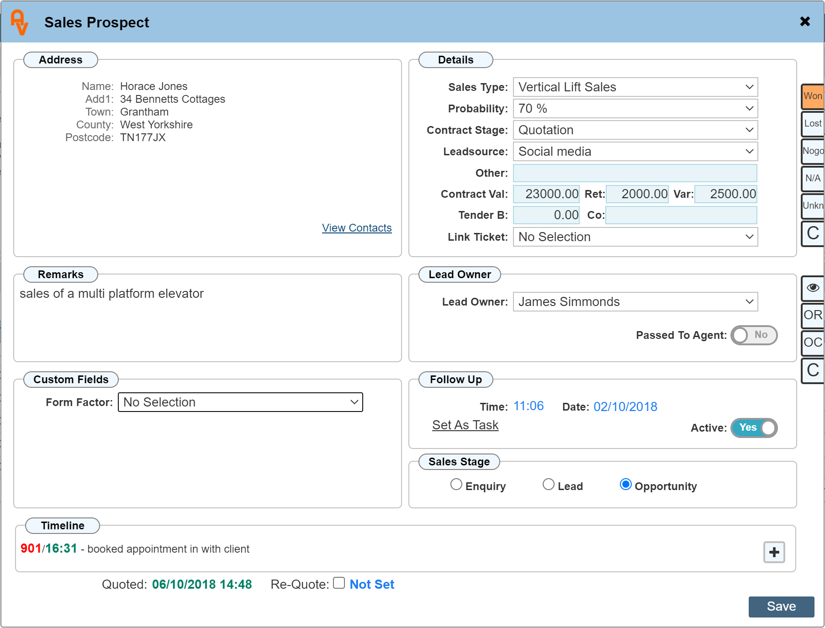Screen dimensions: 825x628
Task: Toggle the Follow Up Active switch
Action: [x=754, y=427]
